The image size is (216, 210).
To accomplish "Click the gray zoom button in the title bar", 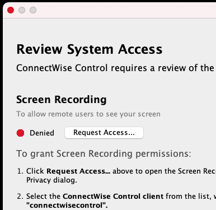I will tap(33, 10).
